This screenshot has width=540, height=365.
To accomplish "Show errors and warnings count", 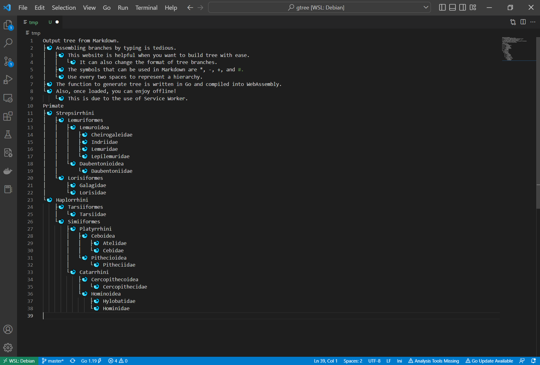I will point(118,361).
